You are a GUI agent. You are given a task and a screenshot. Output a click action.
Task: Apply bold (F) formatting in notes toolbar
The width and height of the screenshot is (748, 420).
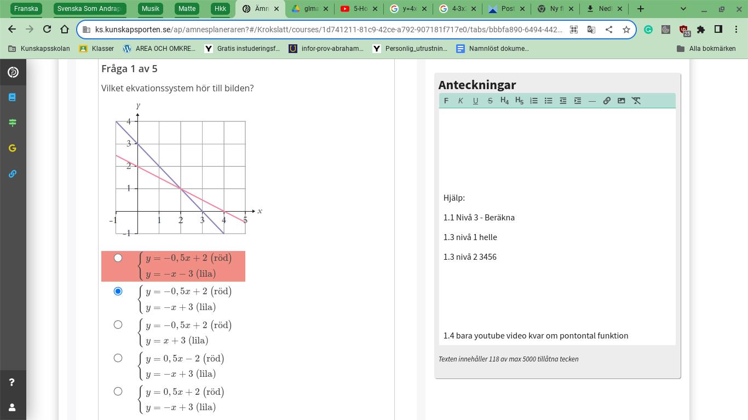pos(446,101)
